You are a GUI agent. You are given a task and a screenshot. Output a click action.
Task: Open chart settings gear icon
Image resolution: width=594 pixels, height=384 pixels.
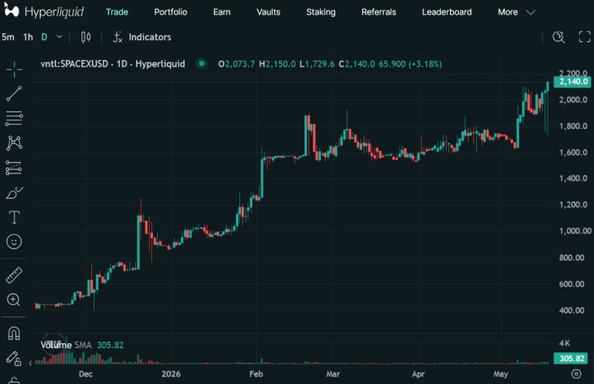tap(576, 374)
